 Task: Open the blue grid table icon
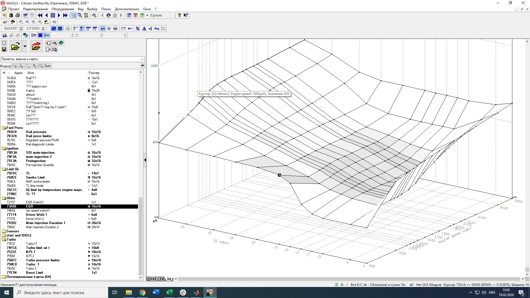(53, 15)
